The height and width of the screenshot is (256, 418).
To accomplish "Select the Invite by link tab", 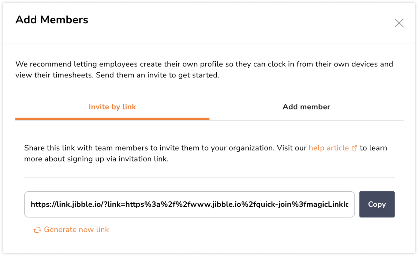I will pos(112,107).
